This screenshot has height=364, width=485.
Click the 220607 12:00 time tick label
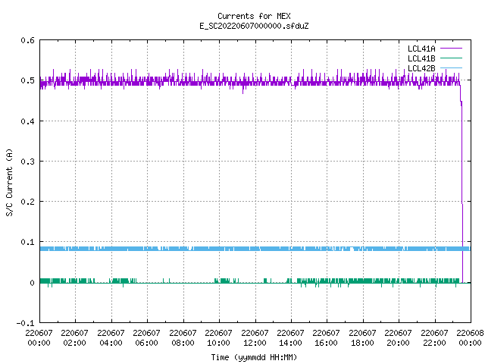[255, 337]
